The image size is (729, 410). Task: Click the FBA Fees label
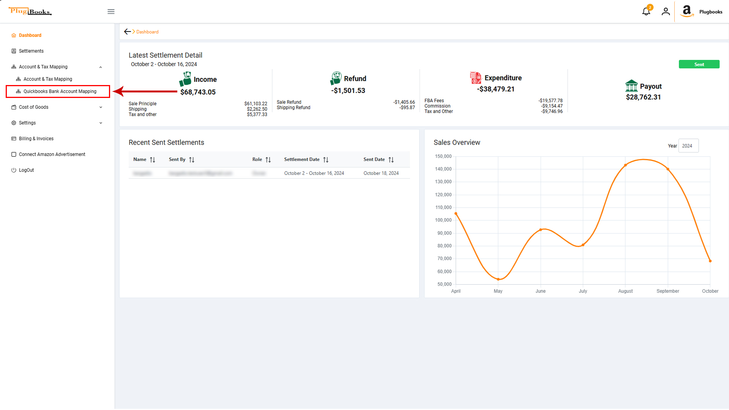(x=434, y=101)
